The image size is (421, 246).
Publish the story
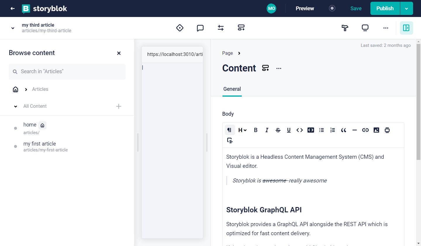click(385, 8)
